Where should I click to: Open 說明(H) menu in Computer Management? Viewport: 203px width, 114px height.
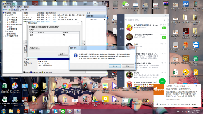27,7
